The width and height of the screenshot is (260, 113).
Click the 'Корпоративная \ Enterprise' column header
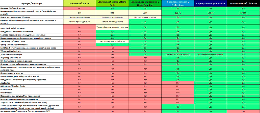[211, 3]
